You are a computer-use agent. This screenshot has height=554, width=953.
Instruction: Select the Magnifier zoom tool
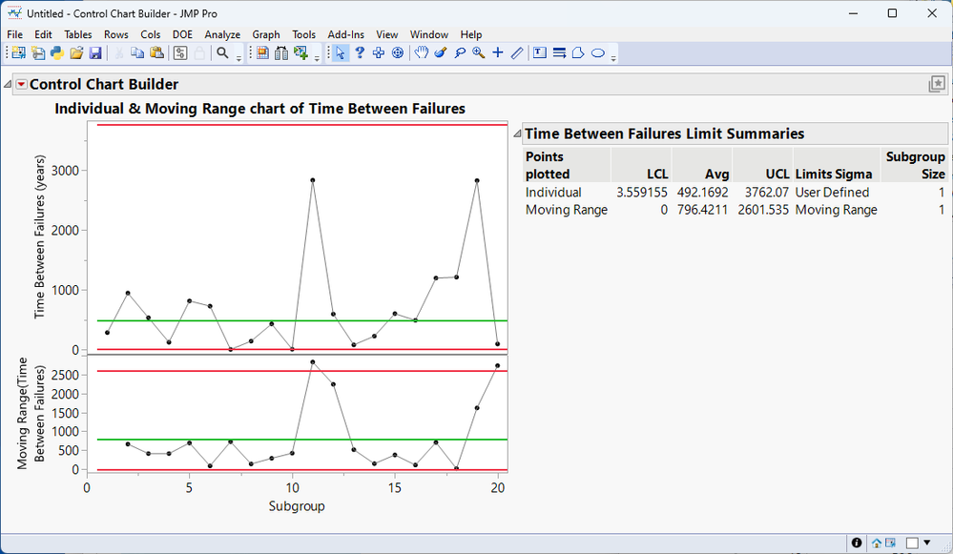[x=479, y=52]
